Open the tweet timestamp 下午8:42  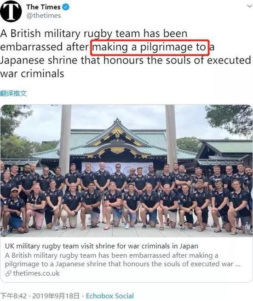13,296
